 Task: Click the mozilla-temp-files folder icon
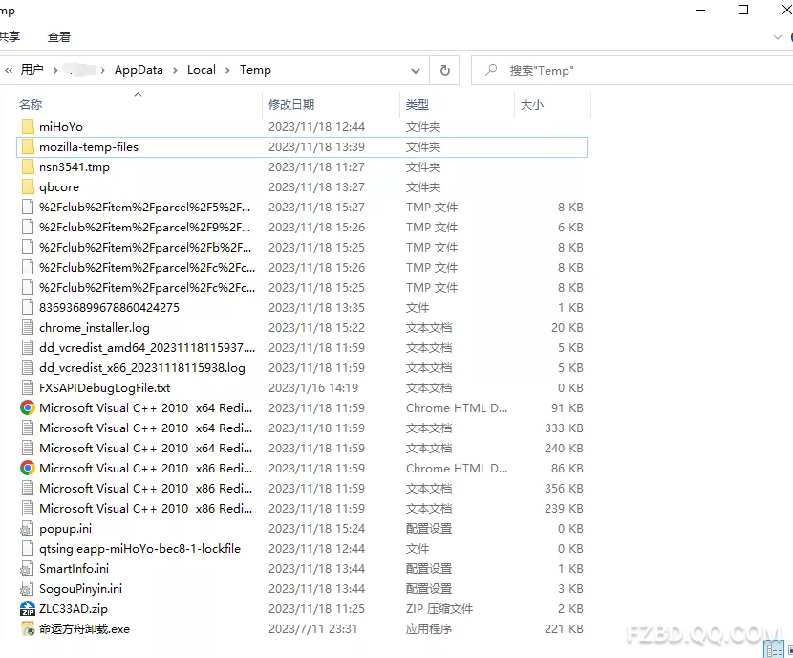coord(28,146)
